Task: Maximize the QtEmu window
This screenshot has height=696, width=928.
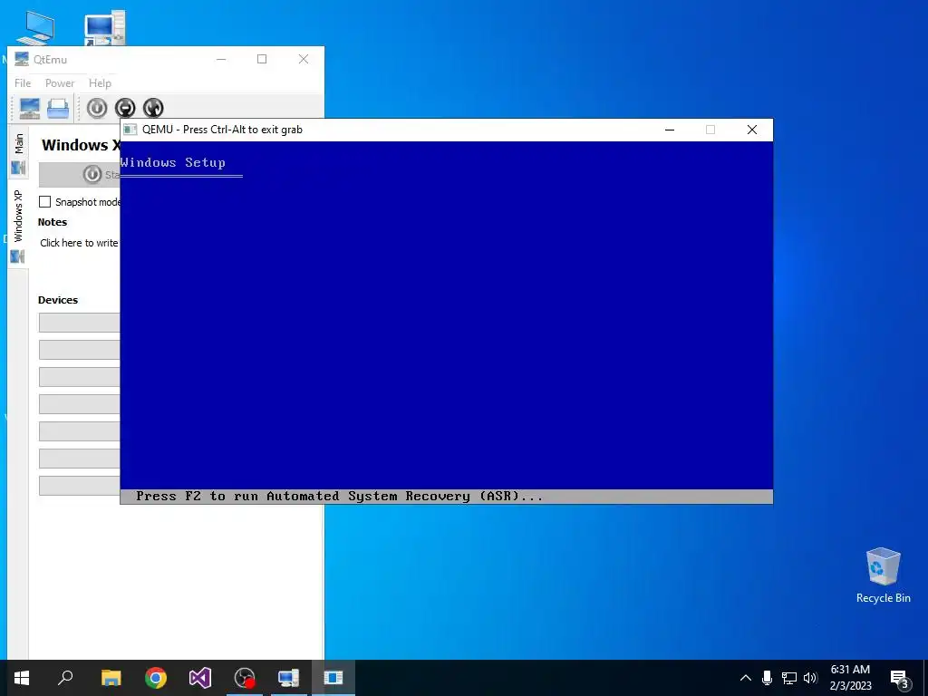Action: pyautogui.click(x=262, y=59)
